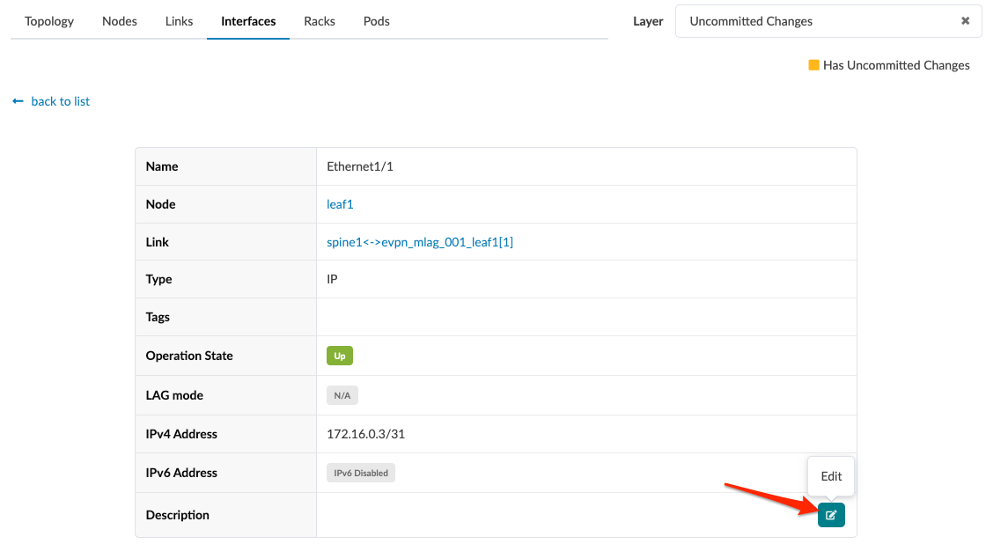Click the green Up operation state badge

(x=340, y=356)
